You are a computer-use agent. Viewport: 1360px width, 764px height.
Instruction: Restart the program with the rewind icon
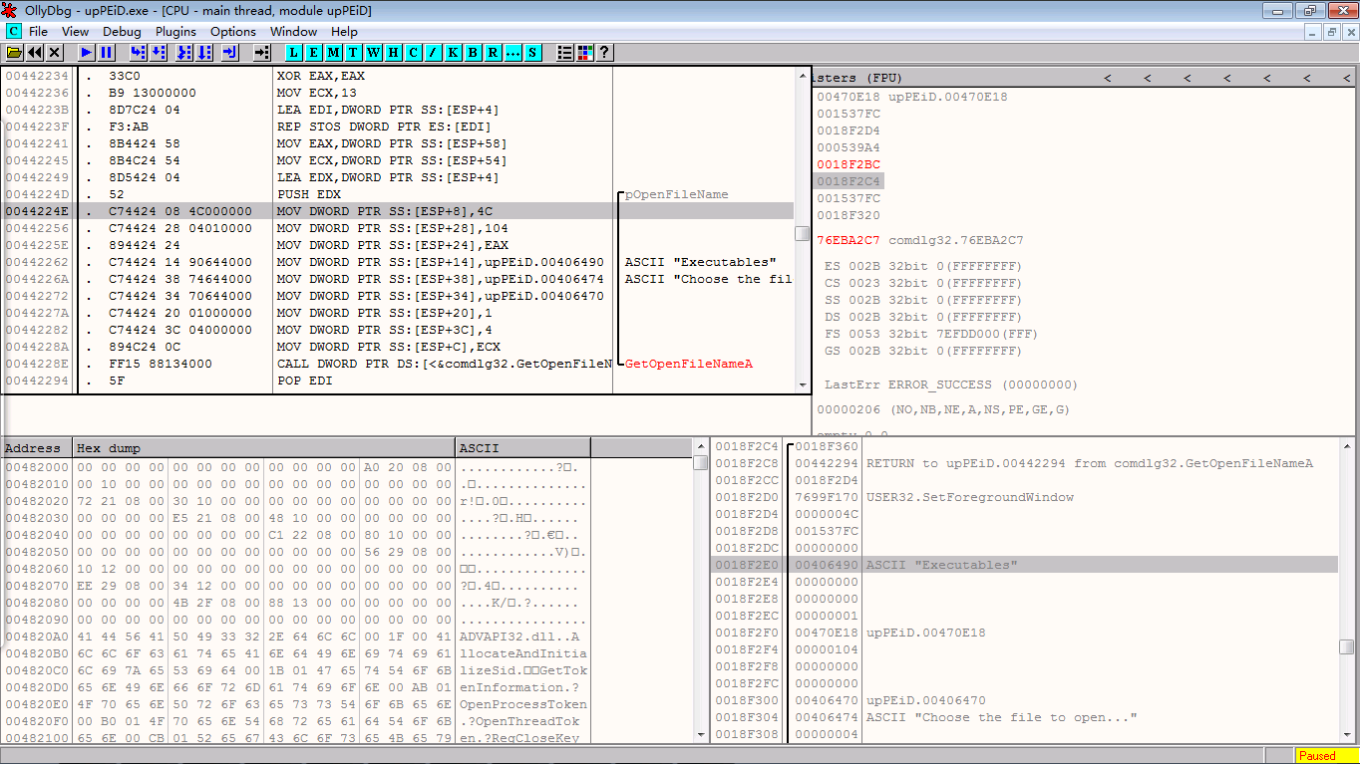(x=35, y=52)
